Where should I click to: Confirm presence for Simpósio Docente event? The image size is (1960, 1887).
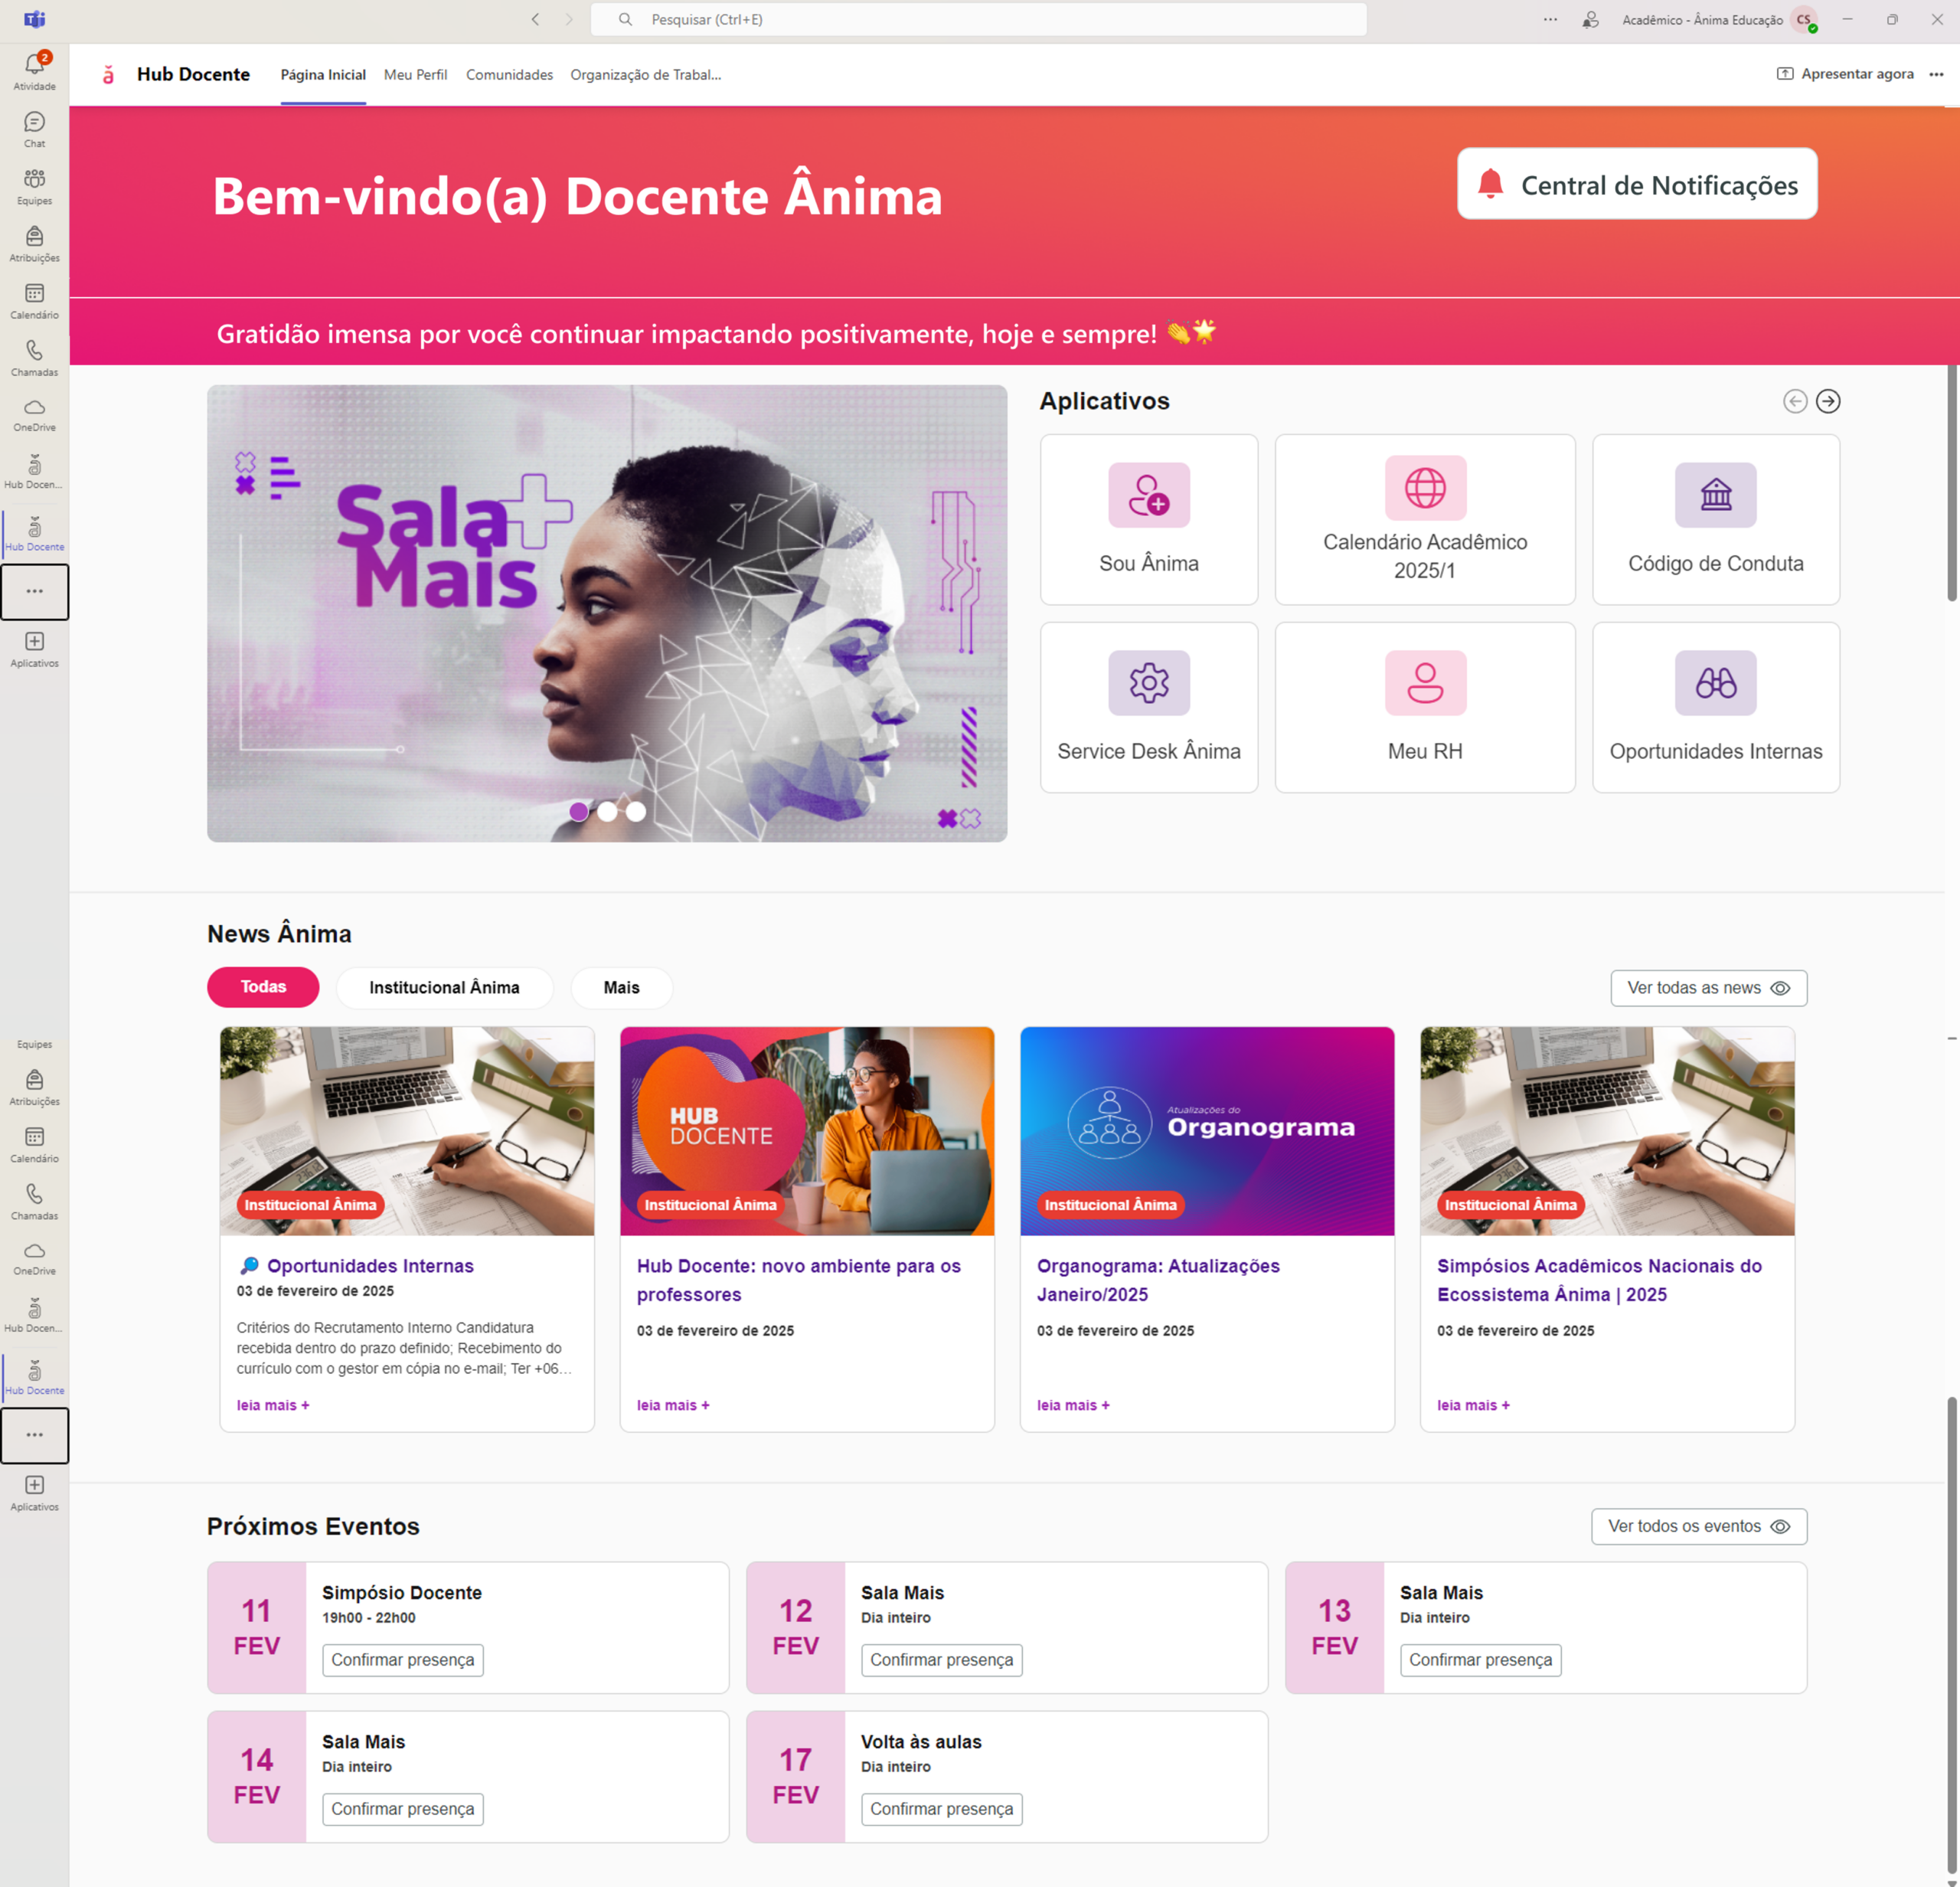(x=402, y=1659)
